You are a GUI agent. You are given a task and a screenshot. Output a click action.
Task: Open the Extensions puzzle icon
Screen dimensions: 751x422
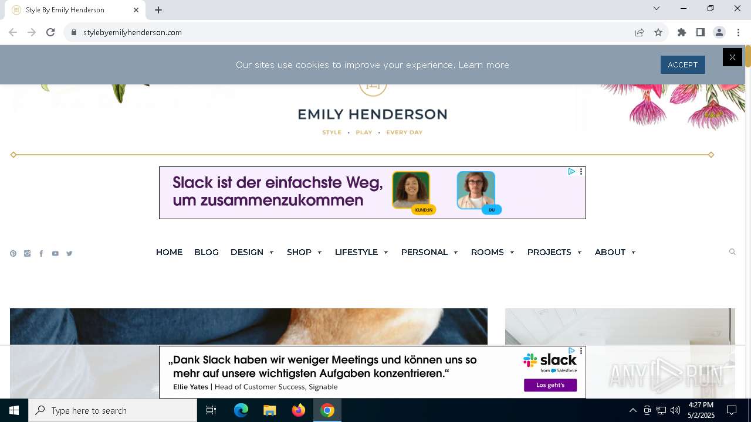(682, 32)
